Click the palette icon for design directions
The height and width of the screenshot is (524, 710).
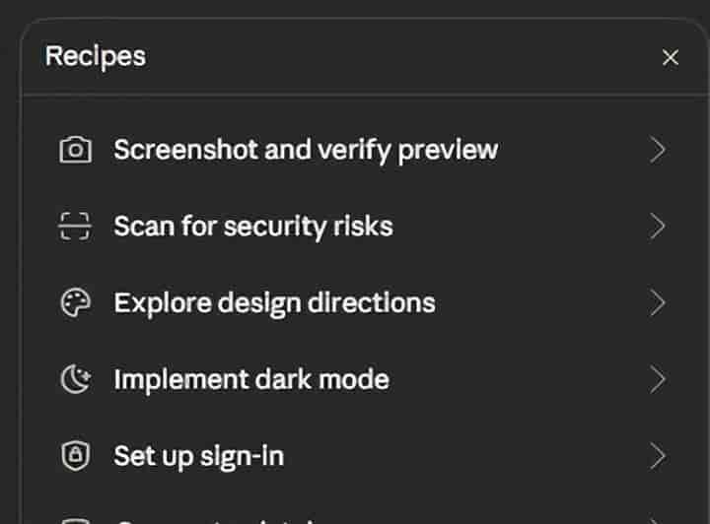click(75, 303)
